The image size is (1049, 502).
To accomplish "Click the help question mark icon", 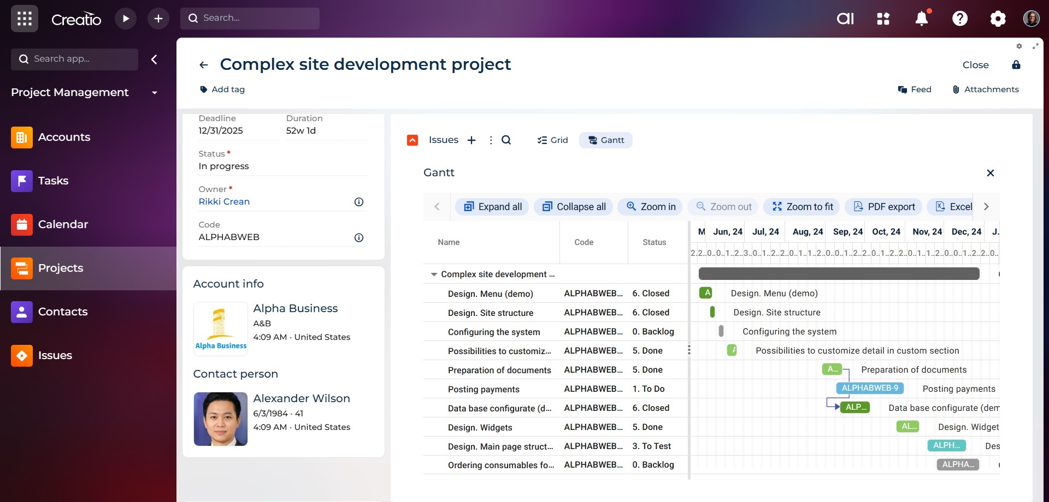I will pos(959,19).
